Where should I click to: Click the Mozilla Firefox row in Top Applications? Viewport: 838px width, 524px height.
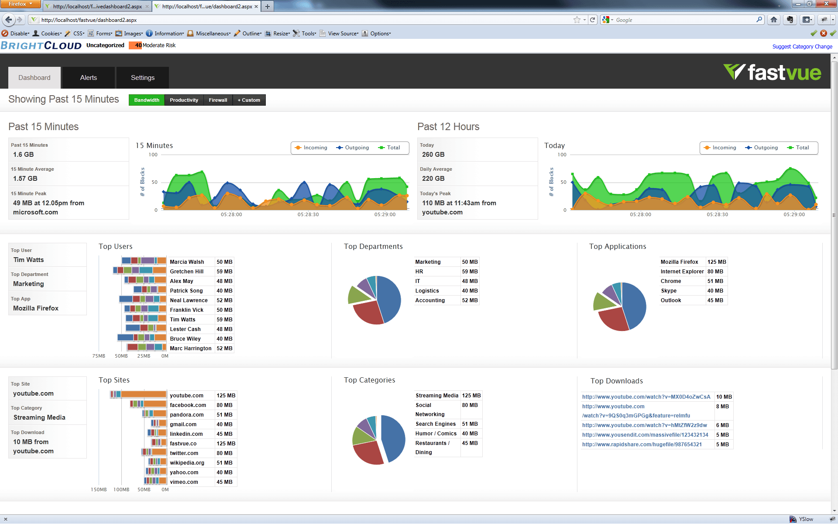pyautogui.click(x=693, y=262)
